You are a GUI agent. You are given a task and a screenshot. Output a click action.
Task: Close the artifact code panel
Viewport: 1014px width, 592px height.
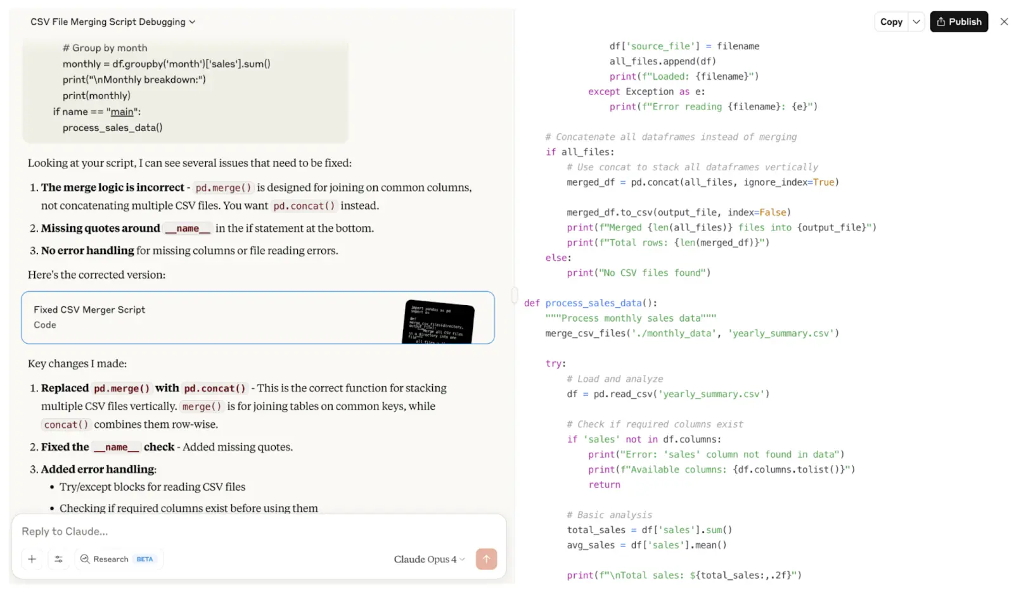tap(1004, 22)
